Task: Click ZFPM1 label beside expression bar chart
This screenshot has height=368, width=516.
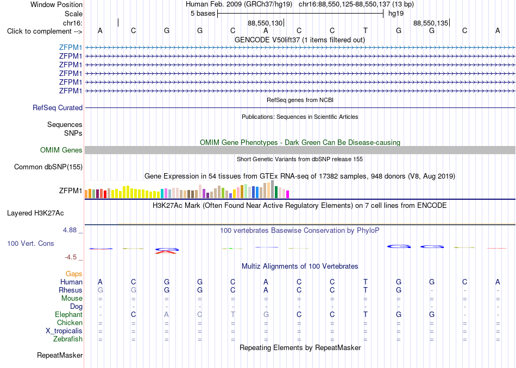Action: coord(71,191)
